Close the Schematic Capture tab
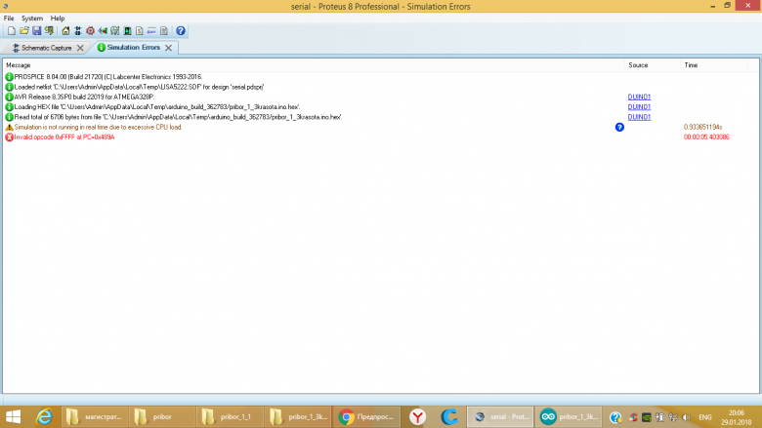 (x=80, y=48)
